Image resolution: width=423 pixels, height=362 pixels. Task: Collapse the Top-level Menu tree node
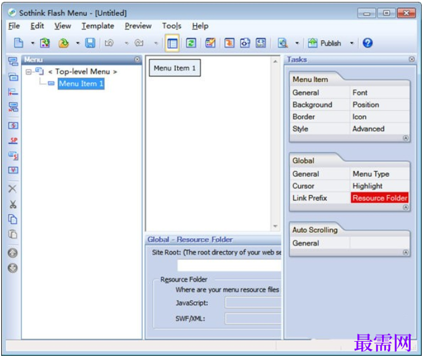tap(28, 71)
